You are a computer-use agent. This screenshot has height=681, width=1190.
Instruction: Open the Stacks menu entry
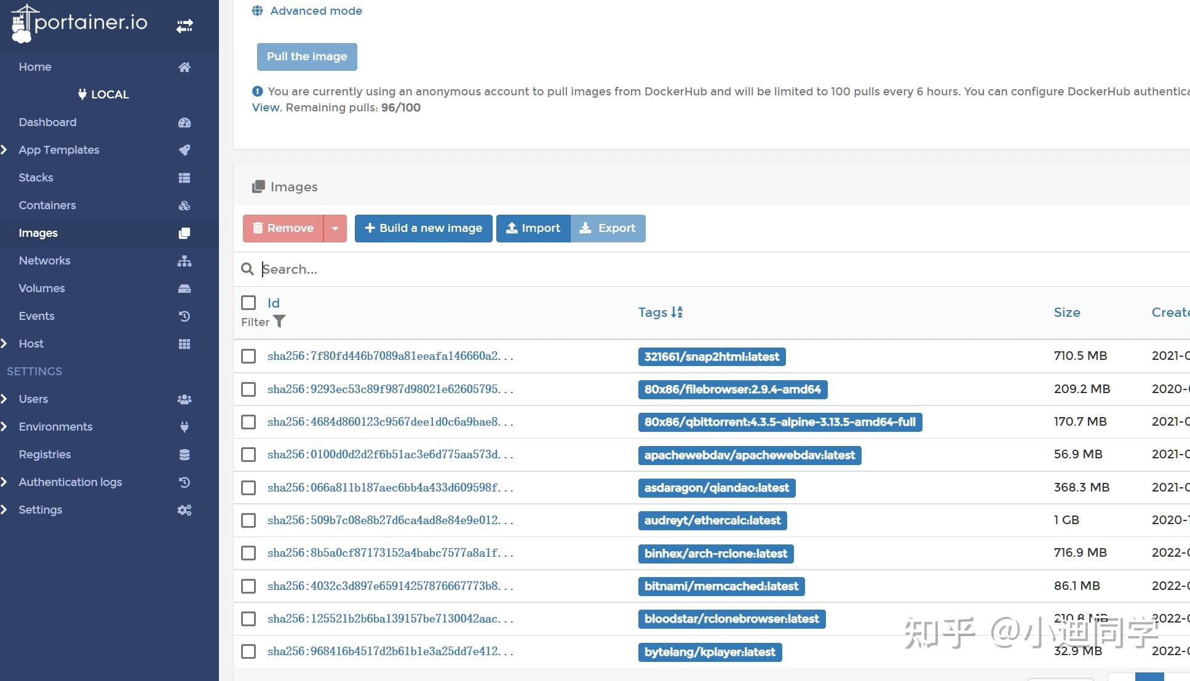[35, 177]
